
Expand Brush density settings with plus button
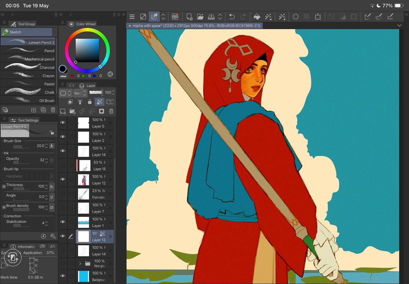[x=4, y=207]
